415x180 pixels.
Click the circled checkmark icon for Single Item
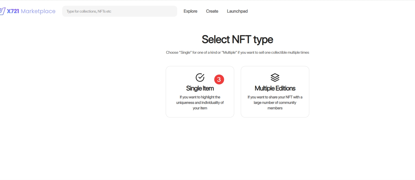[x=200, y=78]
